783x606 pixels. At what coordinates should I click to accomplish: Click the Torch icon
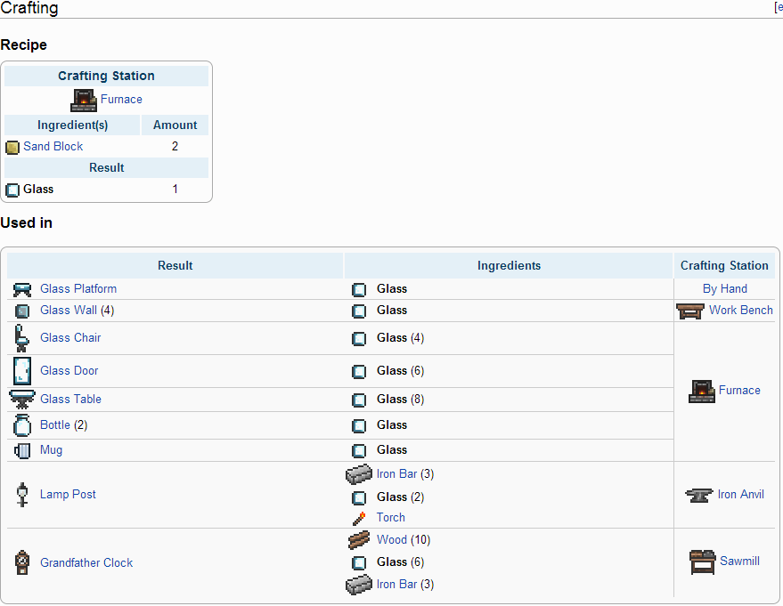click(359, 518)
